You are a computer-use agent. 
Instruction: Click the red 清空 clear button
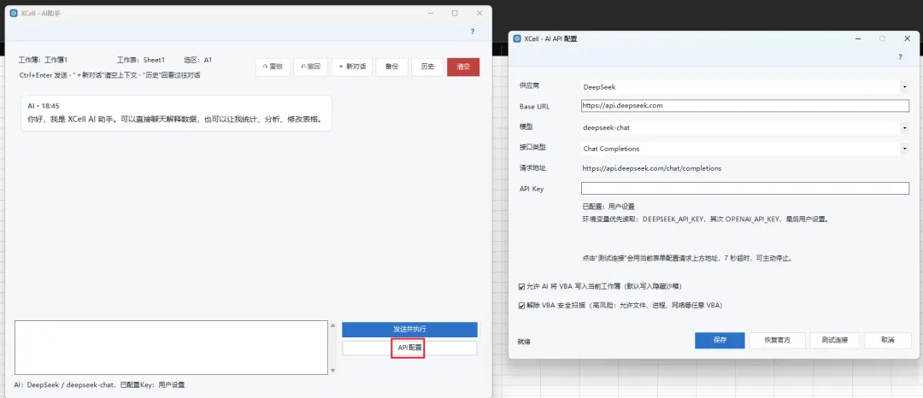[463, 67]
